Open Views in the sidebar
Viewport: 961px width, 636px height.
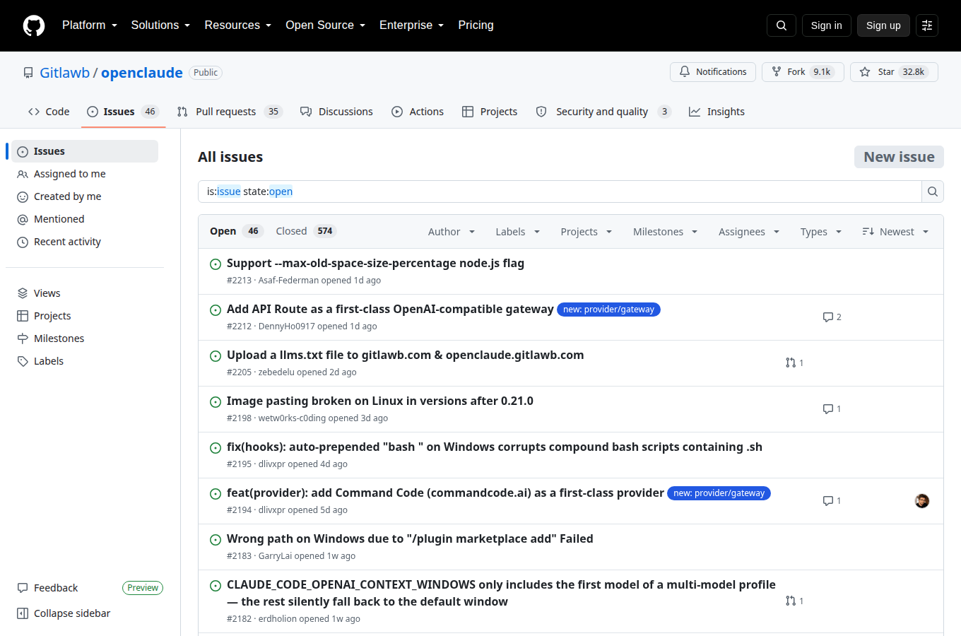(x=85, y=293)
